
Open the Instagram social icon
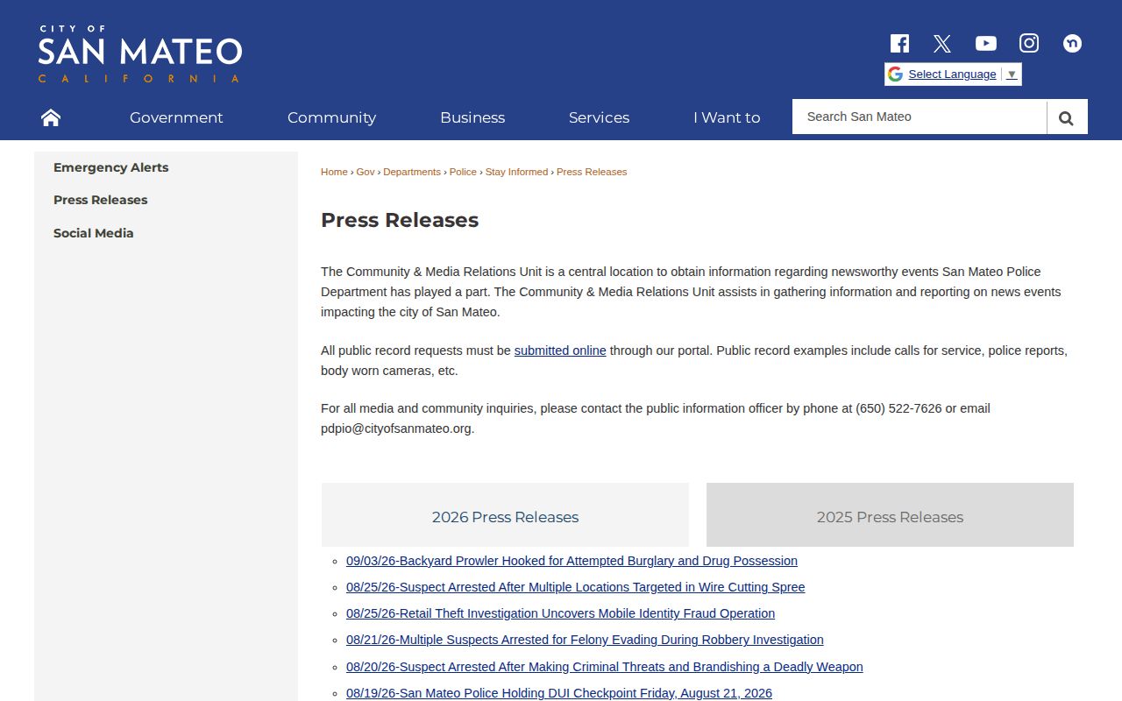coord(1029,43)
